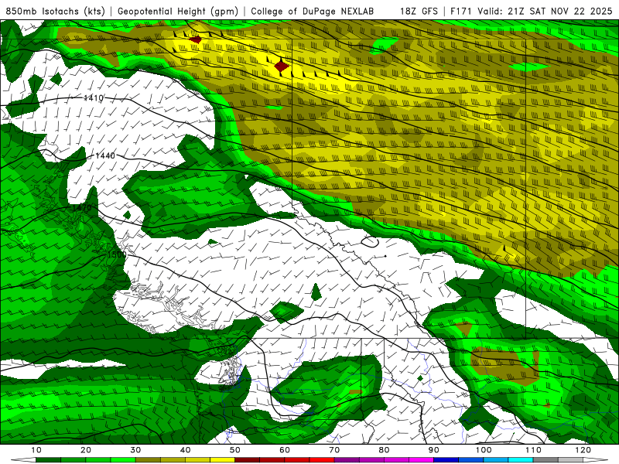
Task: Select the darkest green 10-15 kt swatch
Action: (x=48, y=460)
